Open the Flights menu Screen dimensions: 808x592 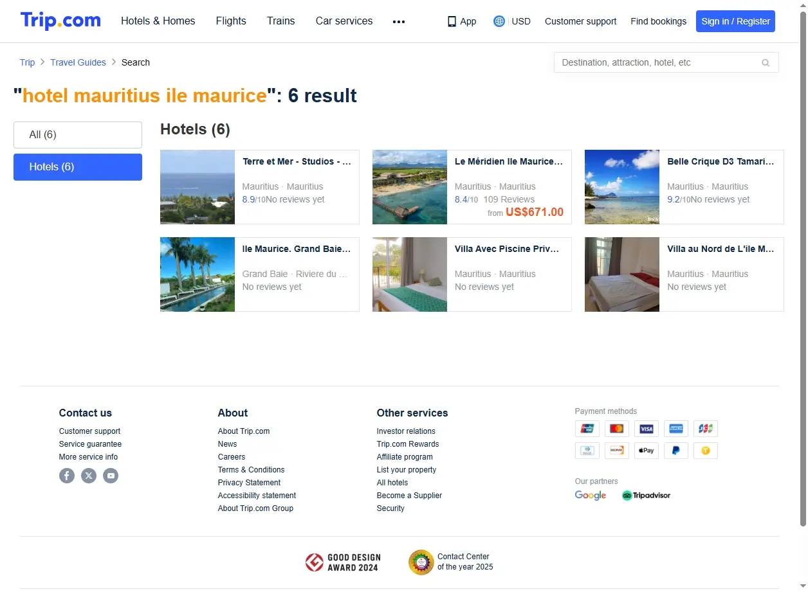click(x=231, y=21)
